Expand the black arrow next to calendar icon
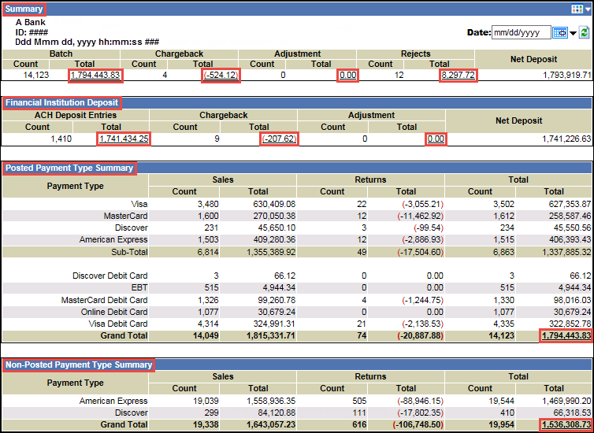Screen dimensions: 594x433 pos(573,33)
